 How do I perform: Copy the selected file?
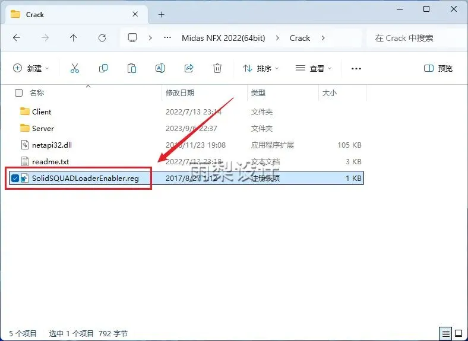103,68
